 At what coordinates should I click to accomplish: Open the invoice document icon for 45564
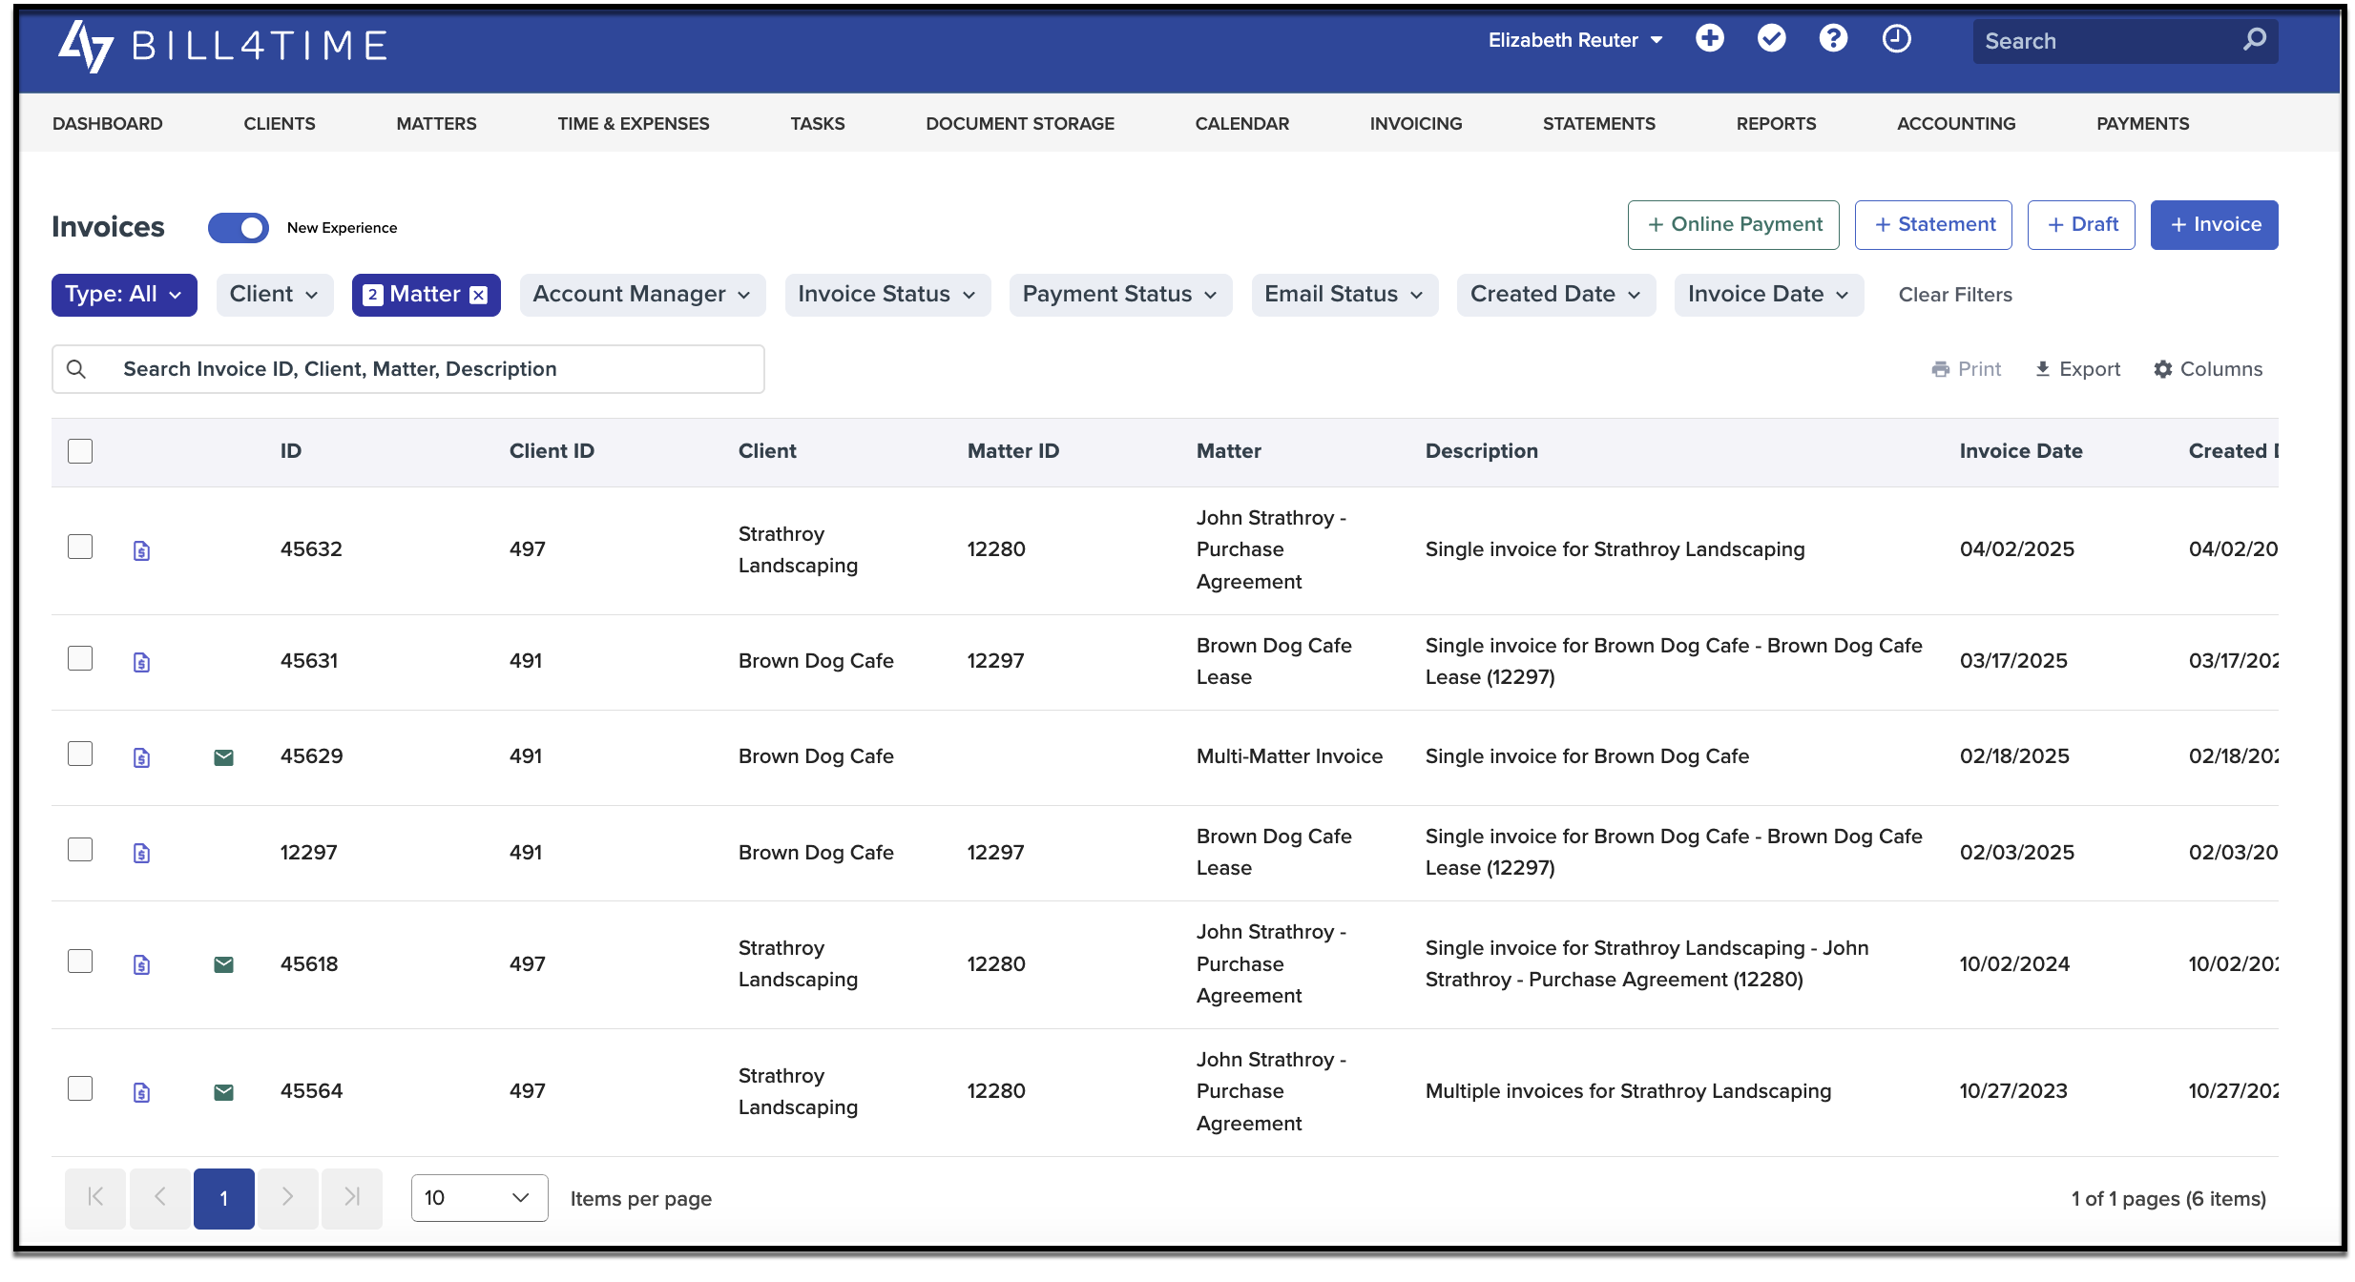pyautogui.click(x=141, y=1092)
